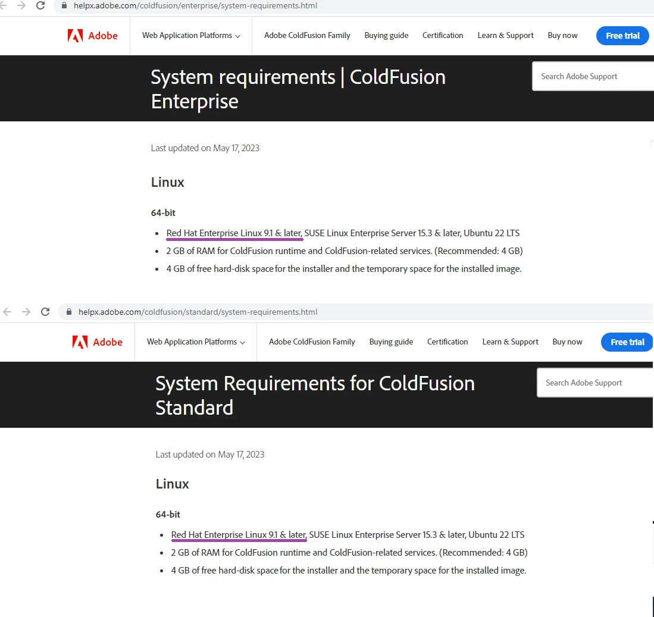Click reload icon in the Enterprise page browser
This screenshot has width=654, height=617.
point(40,5)
